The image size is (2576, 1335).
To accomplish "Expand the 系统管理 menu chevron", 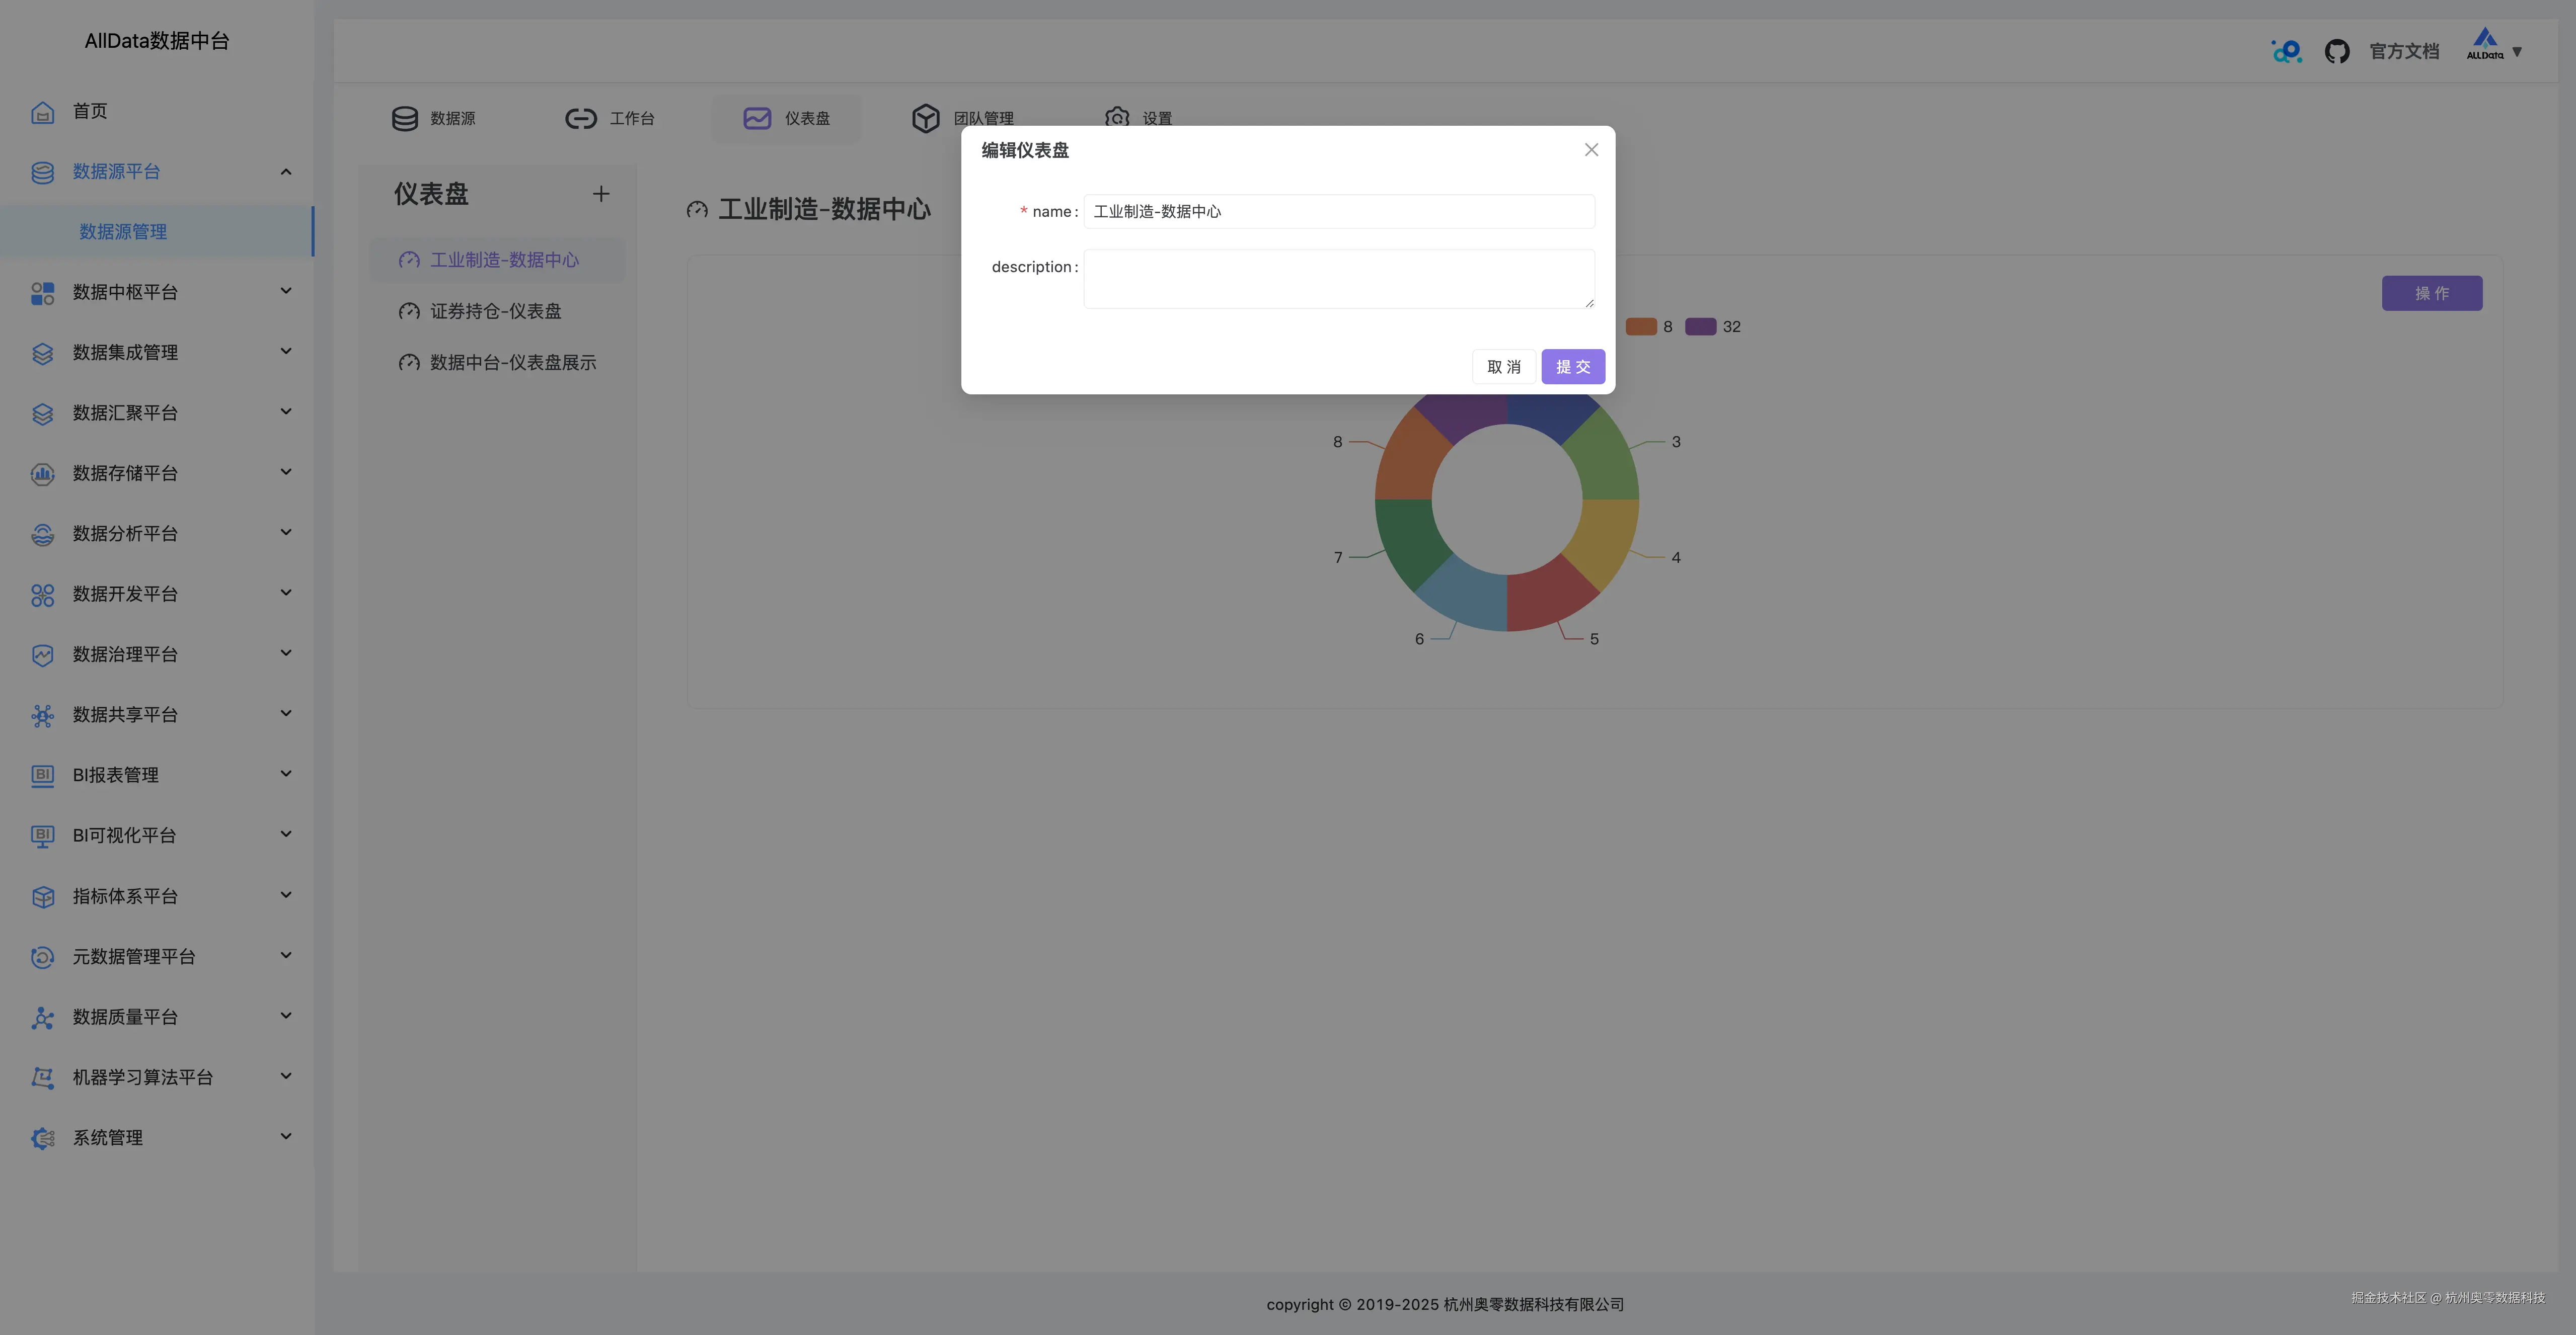I will click(286, 1136).
